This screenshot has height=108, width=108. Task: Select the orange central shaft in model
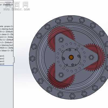tap(71, 57)
